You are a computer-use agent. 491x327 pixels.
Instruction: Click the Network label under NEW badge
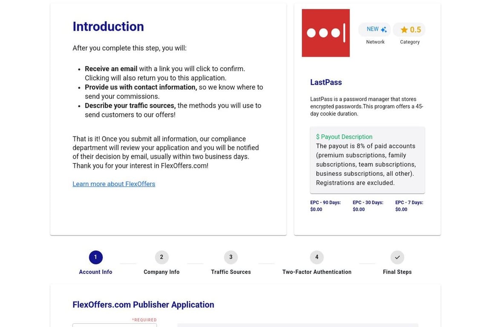[x=375, y=42]
